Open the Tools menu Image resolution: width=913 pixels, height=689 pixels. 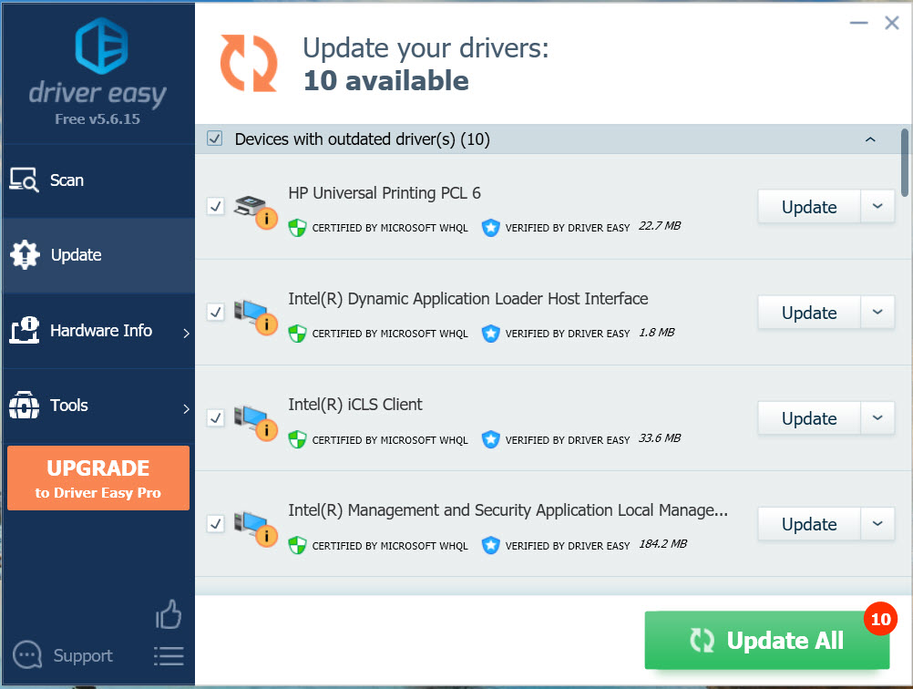coord(99,406)
